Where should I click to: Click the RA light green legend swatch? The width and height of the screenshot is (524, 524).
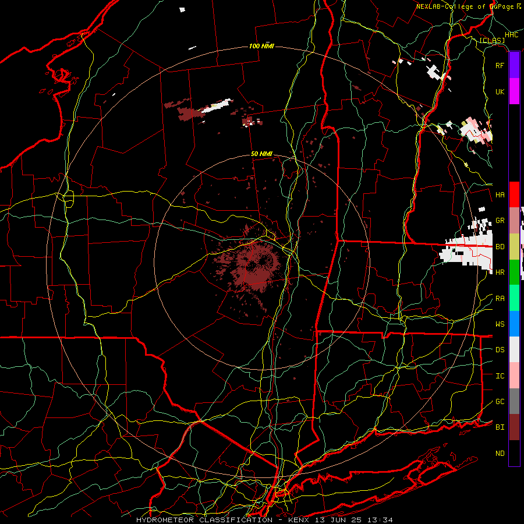coord(514,298)
